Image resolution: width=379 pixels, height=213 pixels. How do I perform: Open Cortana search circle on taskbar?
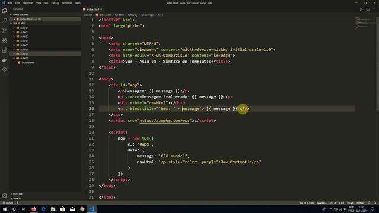(14, 209)
